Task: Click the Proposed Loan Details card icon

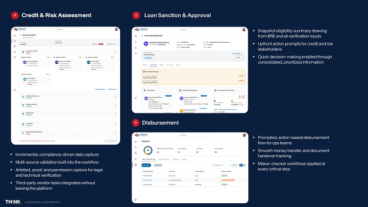Action: coord(215,90)
